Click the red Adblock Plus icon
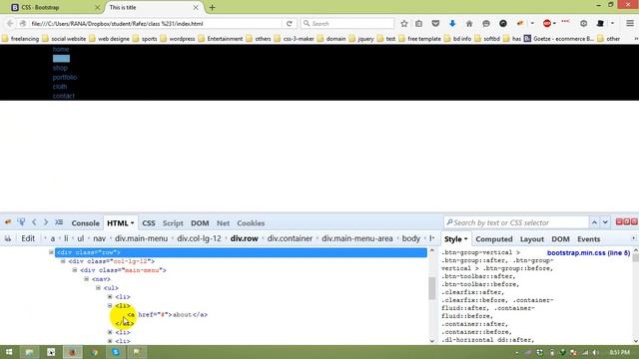This screenshot has width=639, height=359. [547, 24]
